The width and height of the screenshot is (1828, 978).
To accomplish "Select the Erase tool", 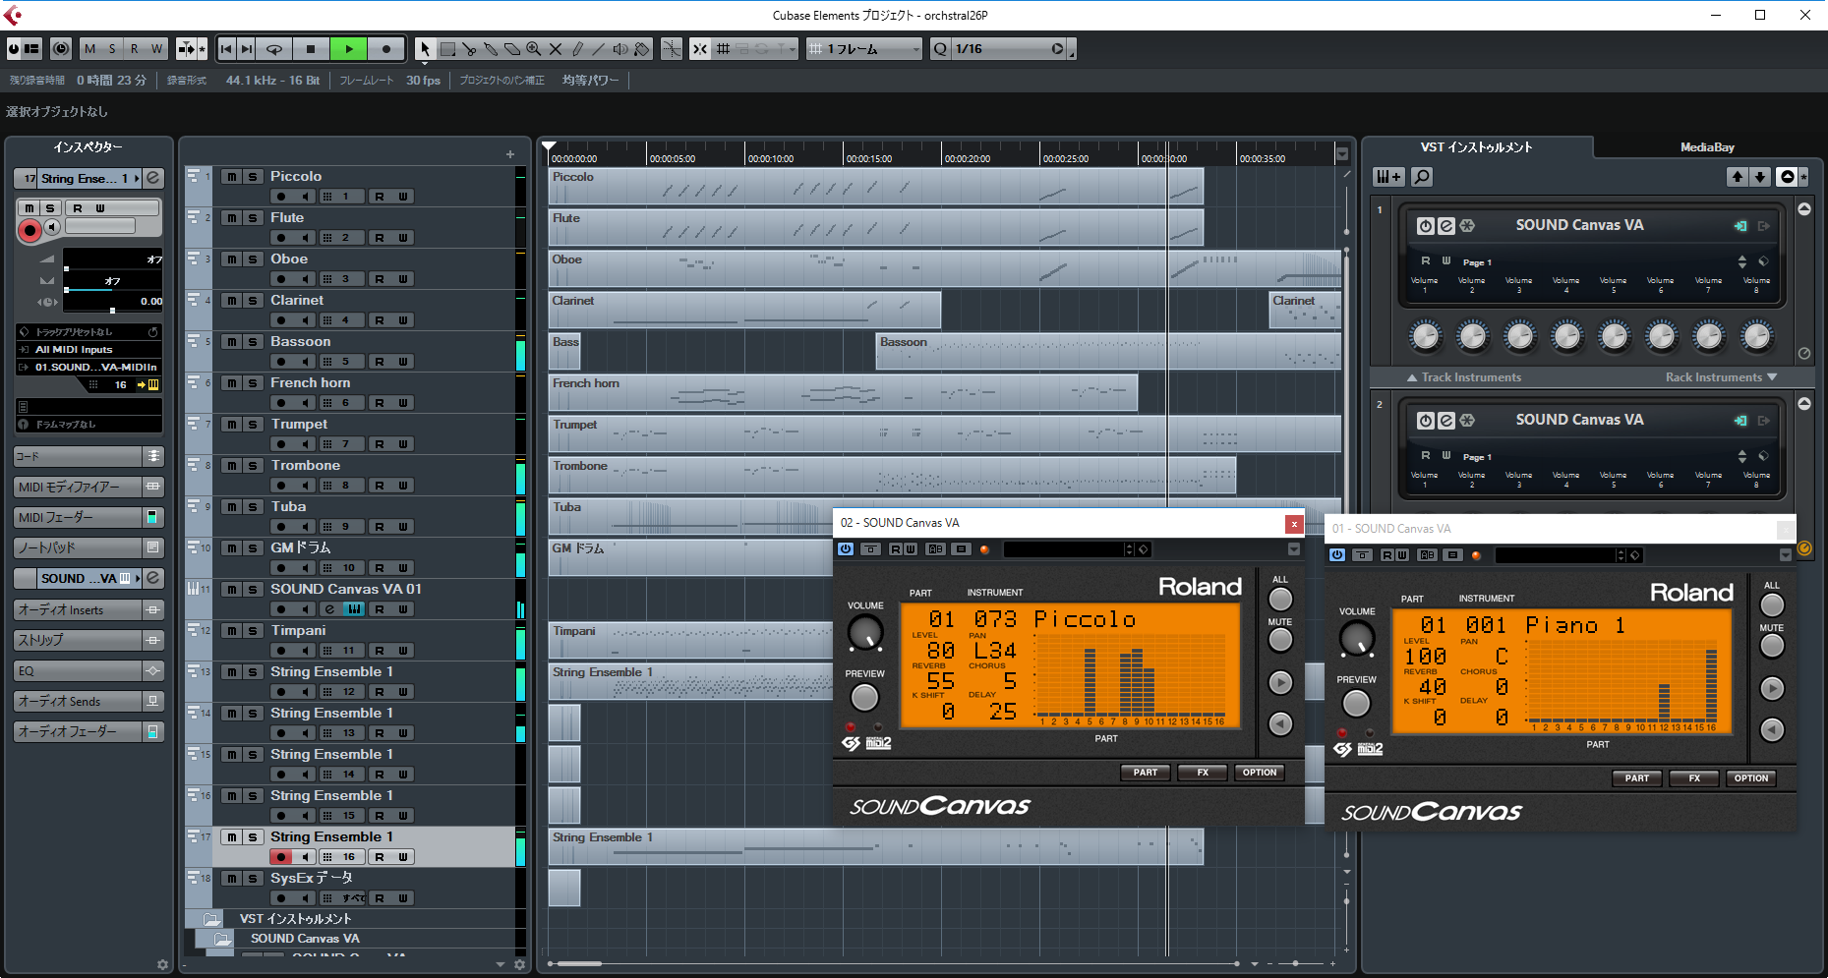I will (x=512, y=49).
